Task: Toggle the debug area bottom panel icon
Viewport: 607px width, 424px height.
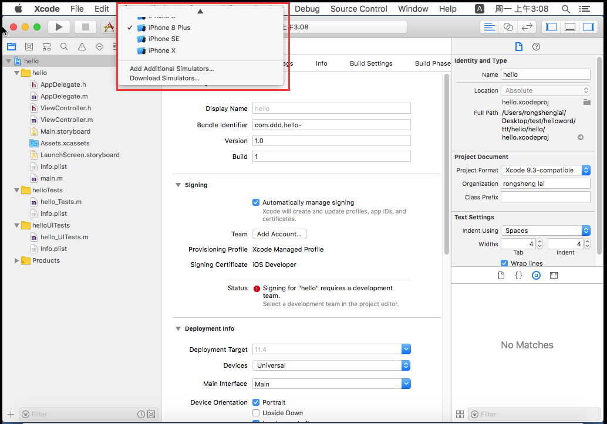Action: point(570,27)
